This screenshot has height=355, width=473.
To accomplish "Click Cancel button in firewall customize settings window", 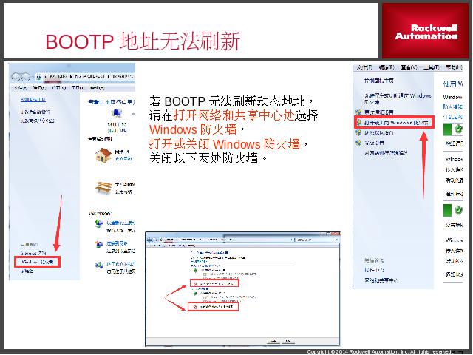I will click(x=288, y=341).
